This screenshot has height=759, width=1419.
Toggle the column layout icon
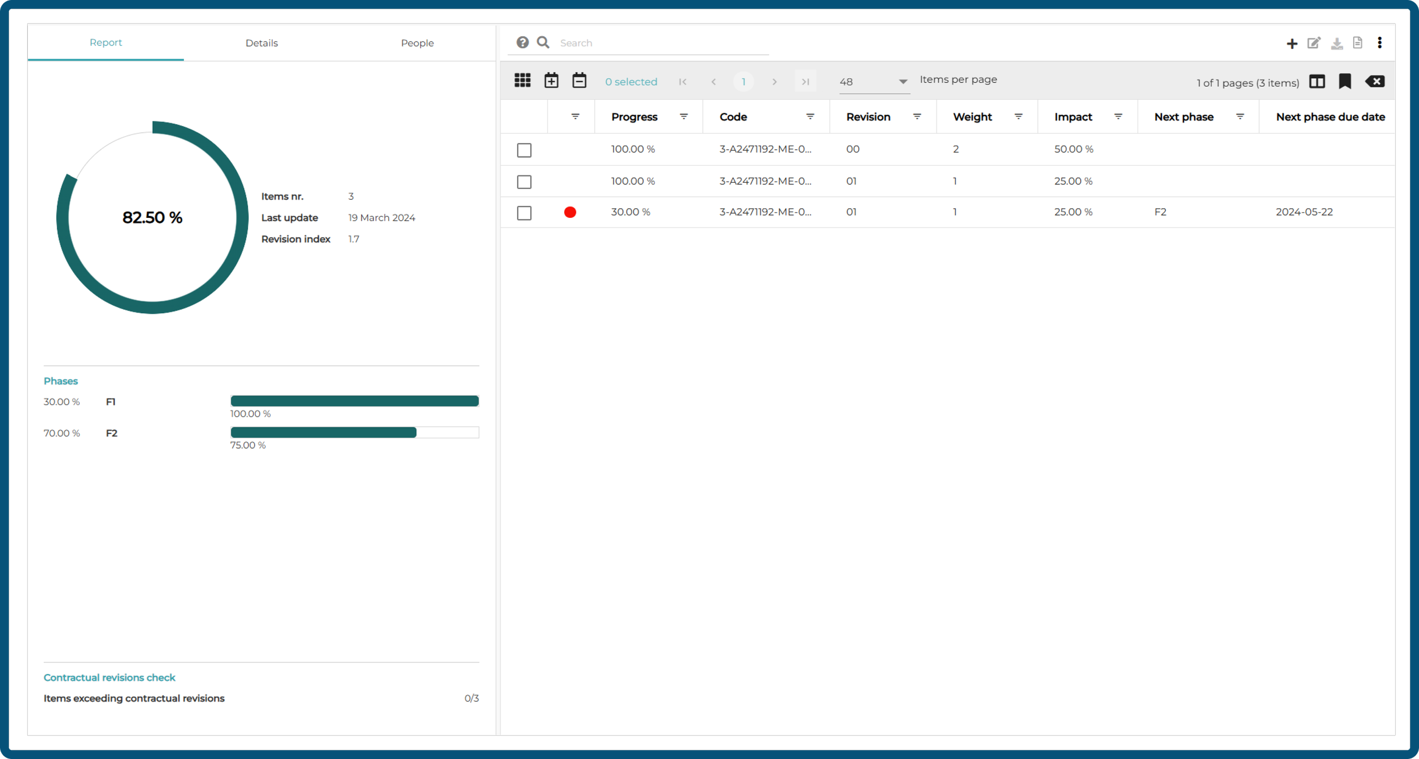1318,82
